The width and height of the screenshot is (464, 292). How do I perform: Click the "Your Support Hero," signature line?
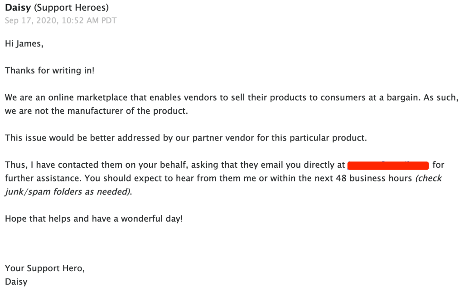(x=44, y=268)
